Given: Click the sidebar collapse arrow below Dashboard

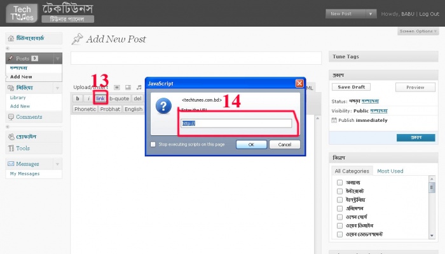Looking at the screenshot, I should pos(8,48).
